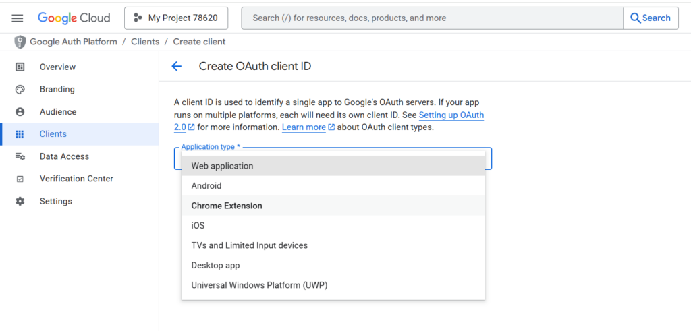Viewport: 691px width, 331px height.
Task: Click the Overview sidebar icon
Action: [20, 67]
